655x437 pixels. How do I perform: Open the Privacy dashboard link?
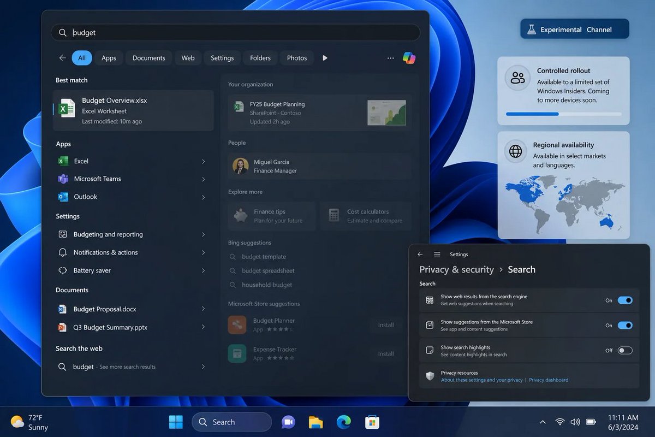click(x=549, y=380)
